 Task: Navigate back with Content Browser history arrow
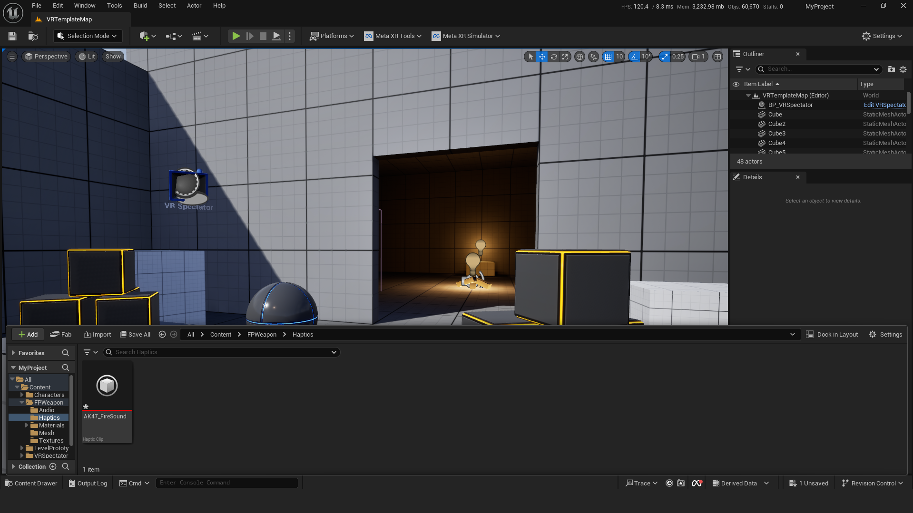tap(162, 335)
